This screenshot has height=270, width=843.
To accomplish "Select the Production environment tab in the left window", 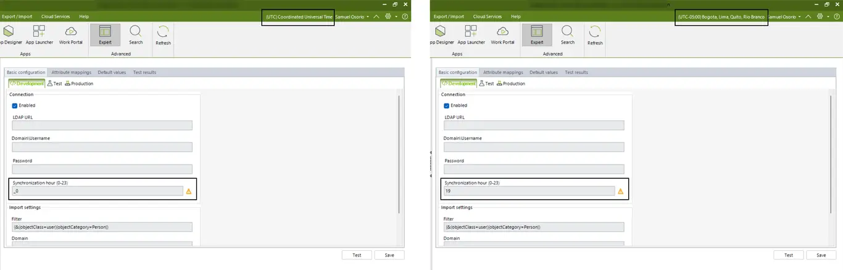I will point(79,83).
